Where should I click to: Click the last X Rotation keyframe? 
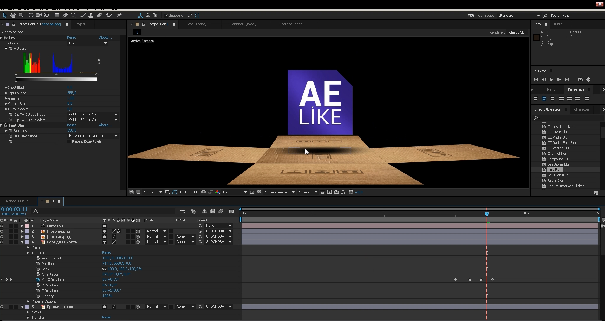pos(492,280)
